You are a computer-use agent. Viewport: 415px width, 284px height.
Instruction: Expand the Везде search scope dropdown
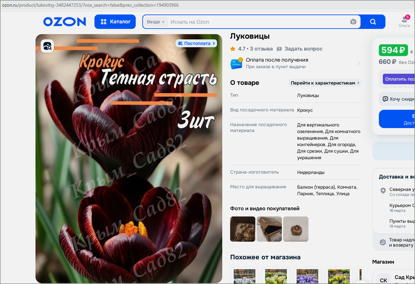click(156, 22)
